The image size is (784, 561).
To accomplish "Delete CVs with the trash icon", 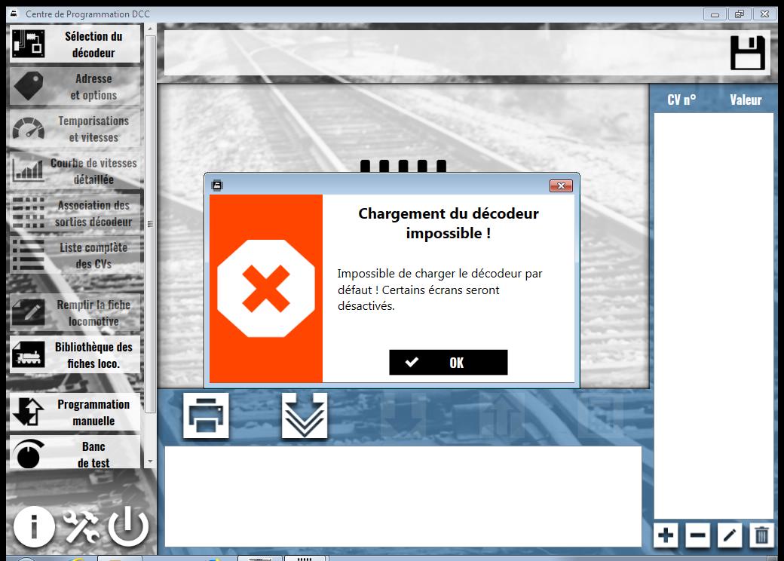I will click(761, 535).
